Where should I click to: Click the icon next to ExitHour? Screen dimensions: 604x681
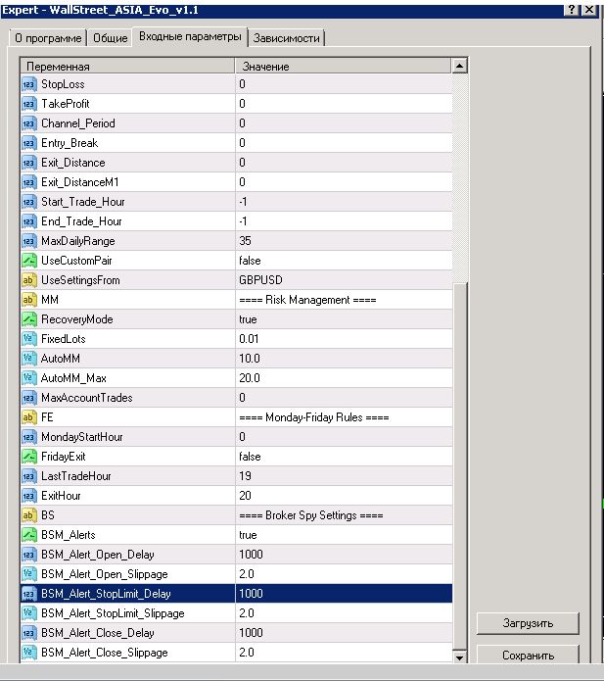[29, 496]
